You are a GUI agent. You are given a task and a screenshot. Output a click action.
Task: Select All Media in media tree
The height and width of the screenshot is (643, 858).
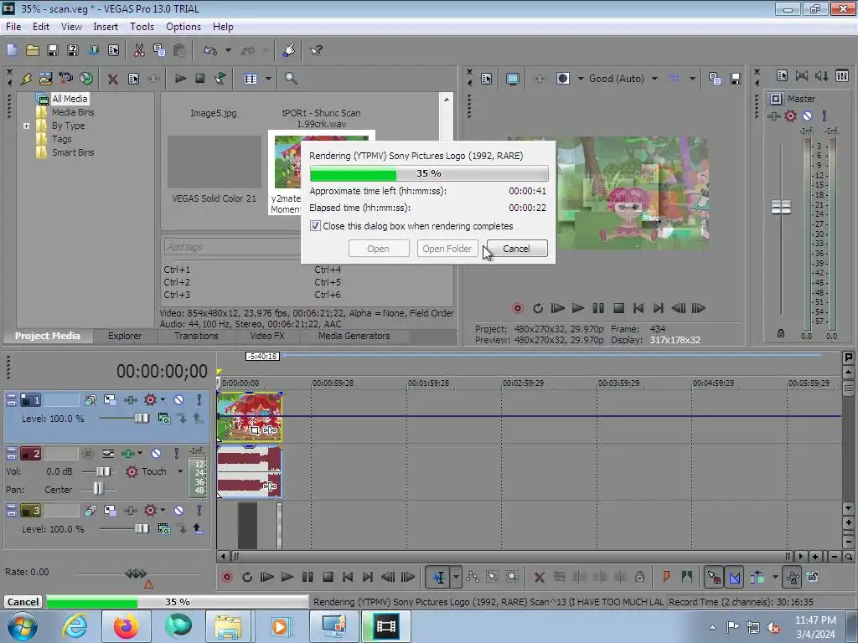(x=70, y=99)
